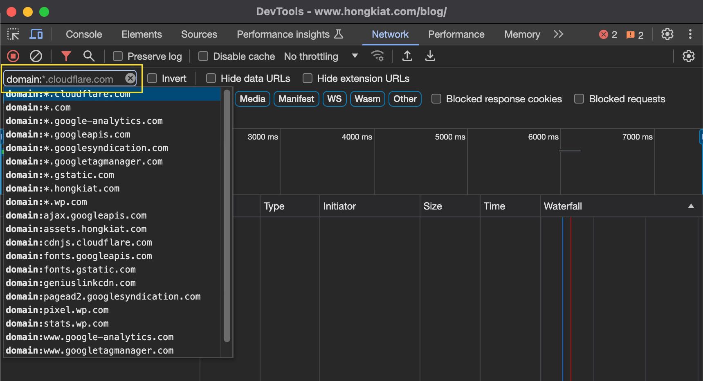703x381 pixels.
Task: Open the No throttling dropdown
Action: [x=321, y=56]
